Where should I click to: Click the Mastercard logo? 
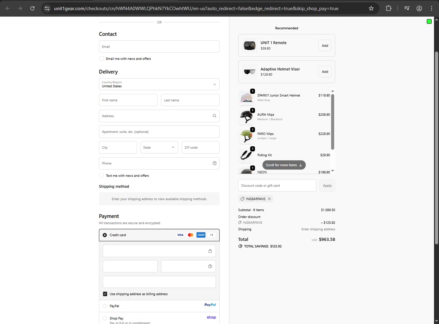click(191, 235)
